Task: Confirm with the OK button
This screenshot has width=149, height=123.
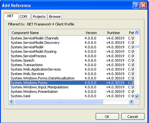Action: (107, 116)
